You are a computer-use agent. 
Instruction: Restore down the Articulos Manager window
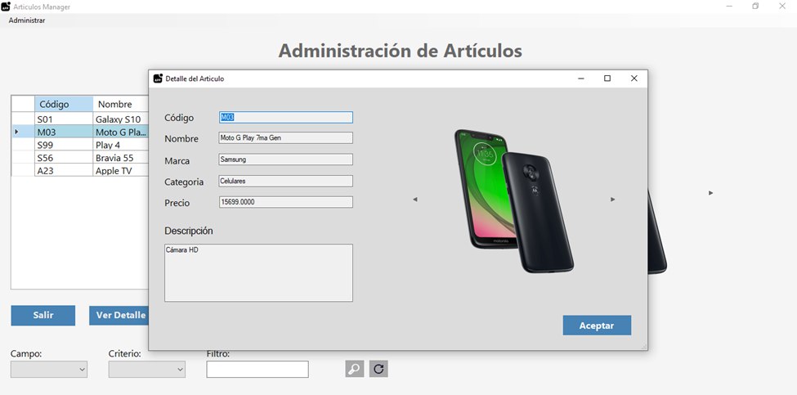click(756, 6)
